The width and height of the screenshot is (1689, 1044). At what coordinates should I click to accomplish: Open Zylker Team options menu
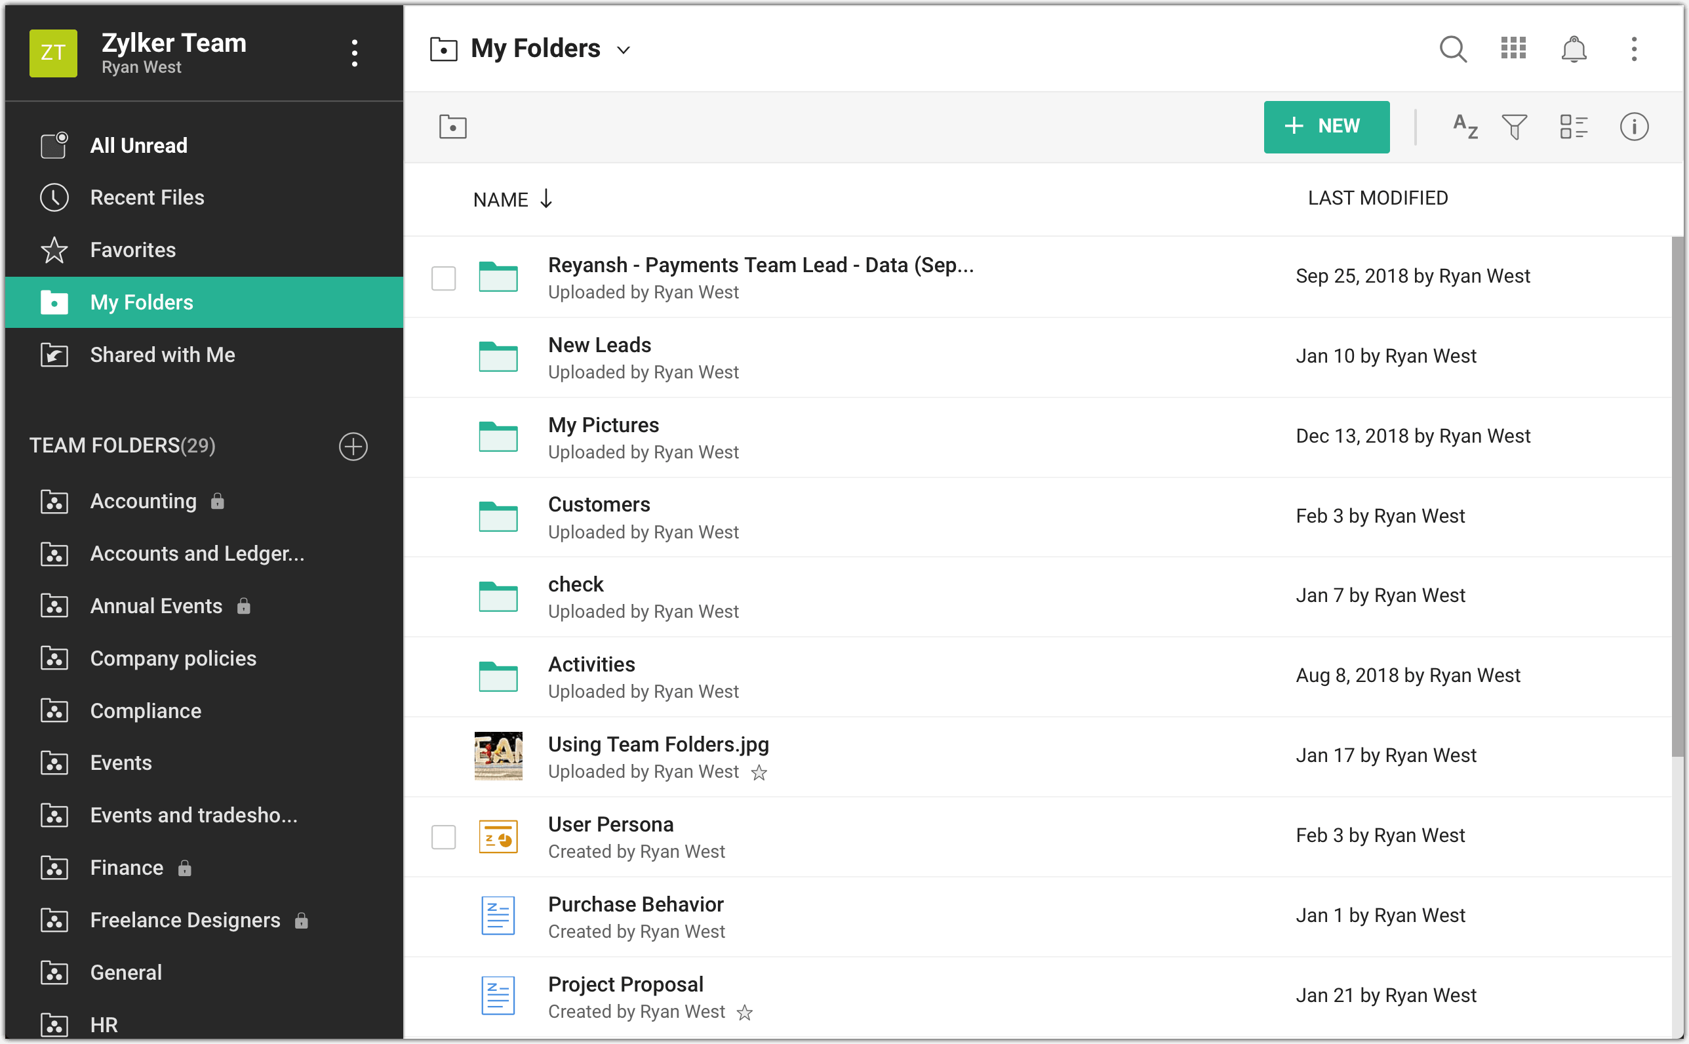pyautogui.click(x=354, y=52)
